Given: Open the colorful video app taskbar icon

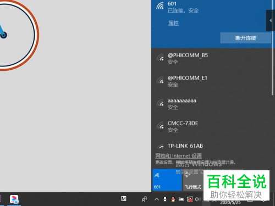Looking at the screenshot, I should tap(14, 199).
